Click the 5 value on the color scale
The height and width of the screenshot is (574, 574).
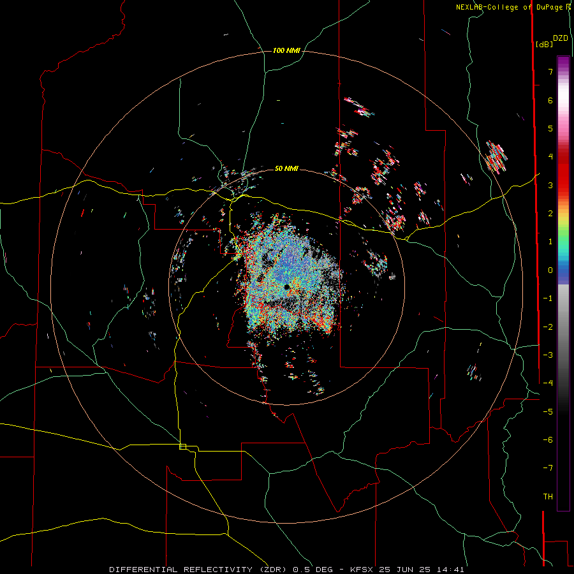point(550,128)
